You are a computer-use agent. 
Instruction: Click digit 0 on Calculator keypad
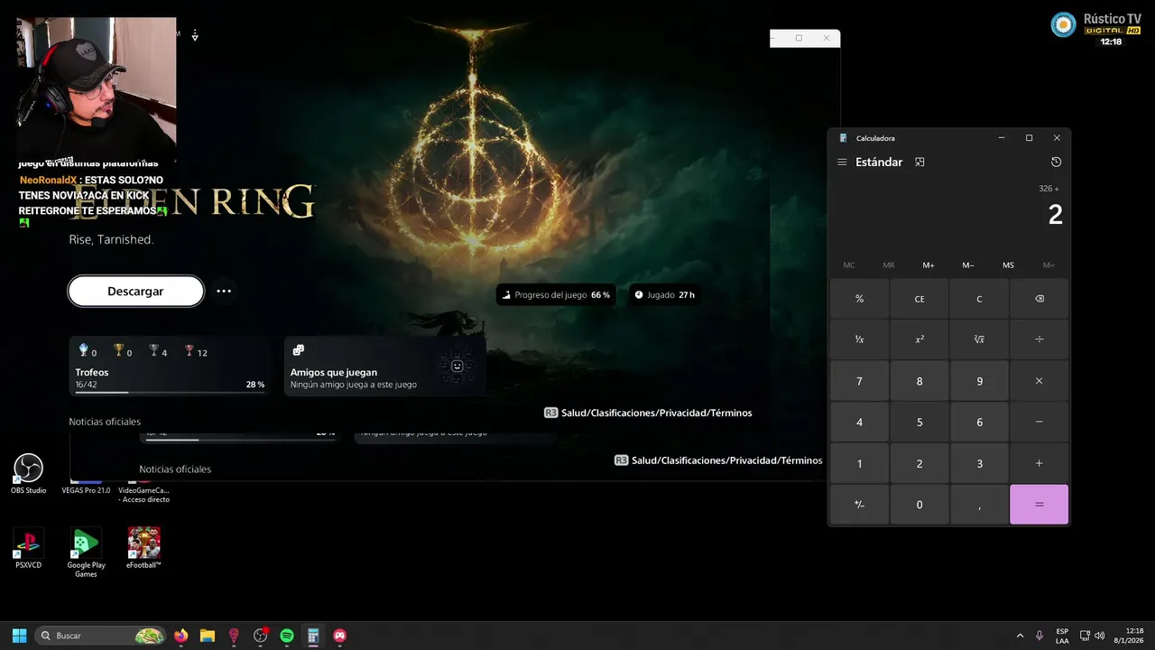tap(919, 505)
